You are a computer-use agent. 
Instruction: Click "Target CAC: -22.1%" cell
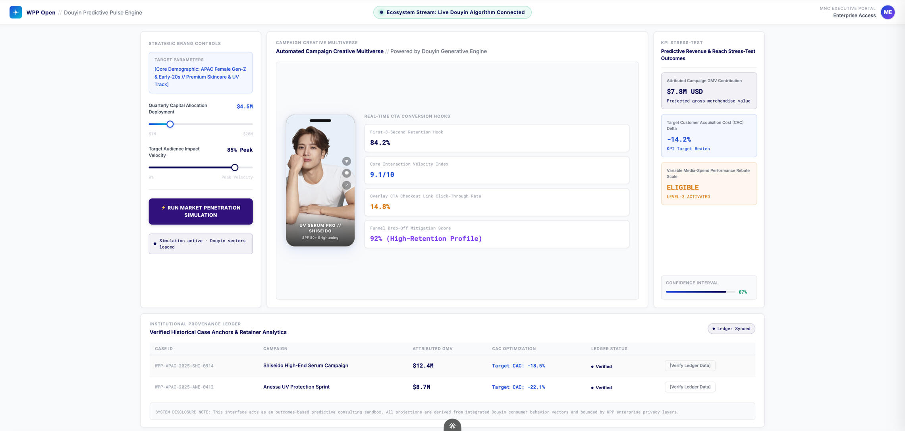pyautogui.click(x=518, y=387)
